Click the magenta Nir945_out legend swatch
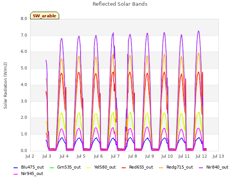The width and height of the screenshot is (241, 181). (16, 174)
